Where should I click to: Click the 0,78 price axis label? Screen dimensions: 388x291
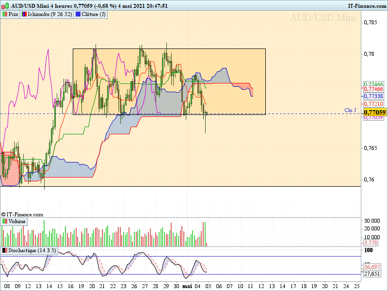tap(369, 54)
